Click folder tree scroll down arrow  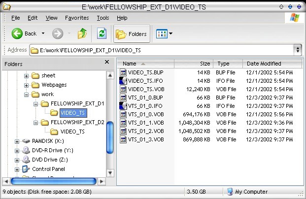tap(110, 173)
